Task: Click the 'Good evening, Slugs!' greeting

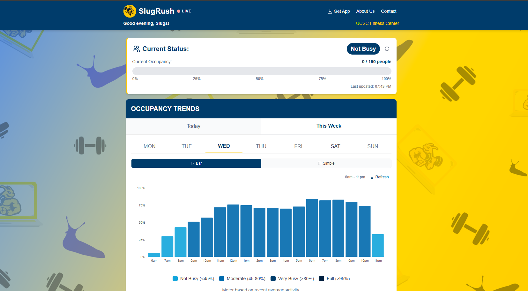Action: coord(146,23)
